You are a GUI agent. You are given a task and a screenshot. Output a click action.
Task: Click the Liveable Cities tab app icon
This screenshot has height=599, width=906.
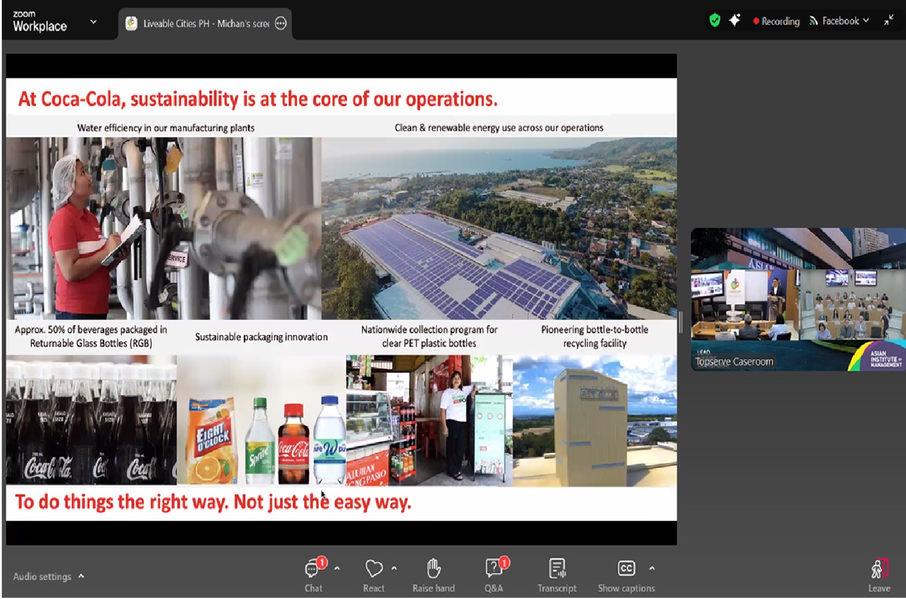(131, 24)
